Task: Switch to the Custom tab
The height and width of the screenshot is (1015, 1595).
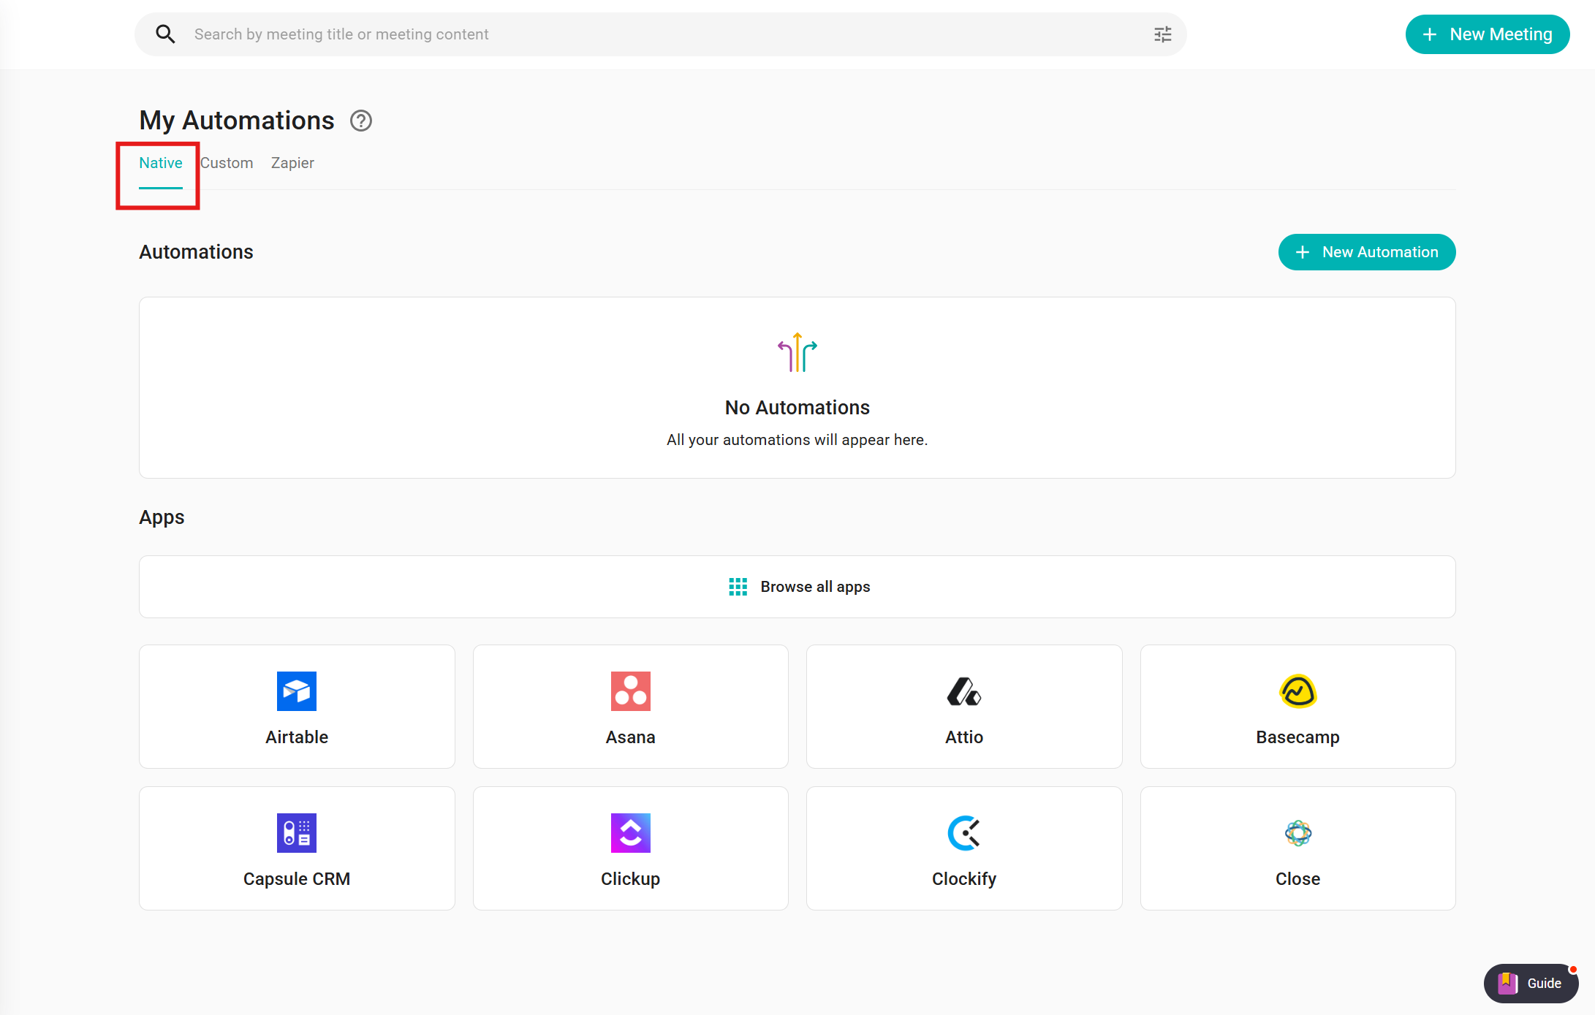Action: click(227, 163)
